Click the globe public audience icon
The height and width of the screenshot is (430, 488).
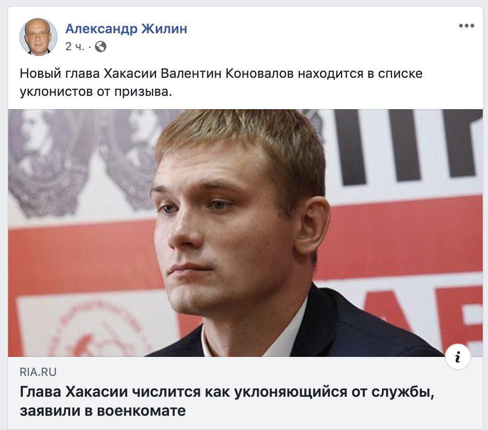pyautogui.click(x=101, y=47)
